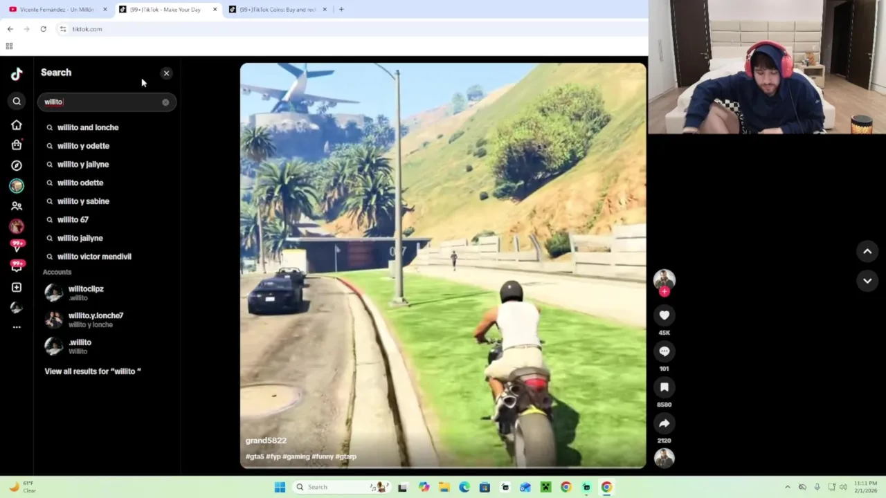The image size is (886, 498).
Task: Switch to TikTok Coins tab
Action: [x=277, y=10]
